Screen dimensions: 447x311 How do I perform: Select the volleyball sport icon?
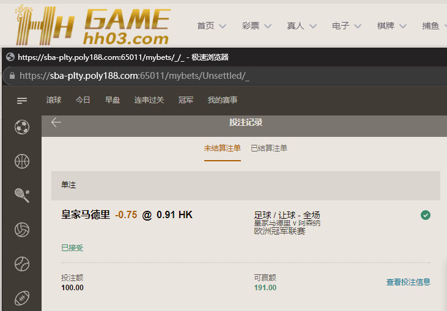point(22,229)
